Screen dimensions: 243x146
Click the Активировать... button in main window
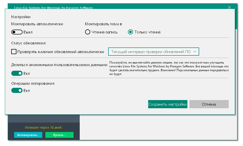pyautogui.click(x=28, y=135)
